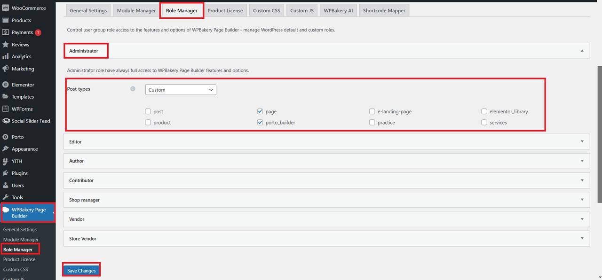This screenshot has height=280, width=602.
Task: Switch to the Module Manager tab
Action: click(x=136, y=10)
